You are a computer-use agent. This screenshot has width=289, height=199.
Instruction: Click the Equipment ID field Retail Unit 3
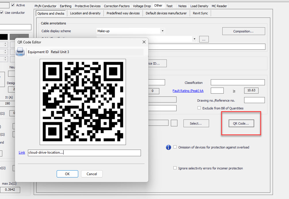[97, 52]
